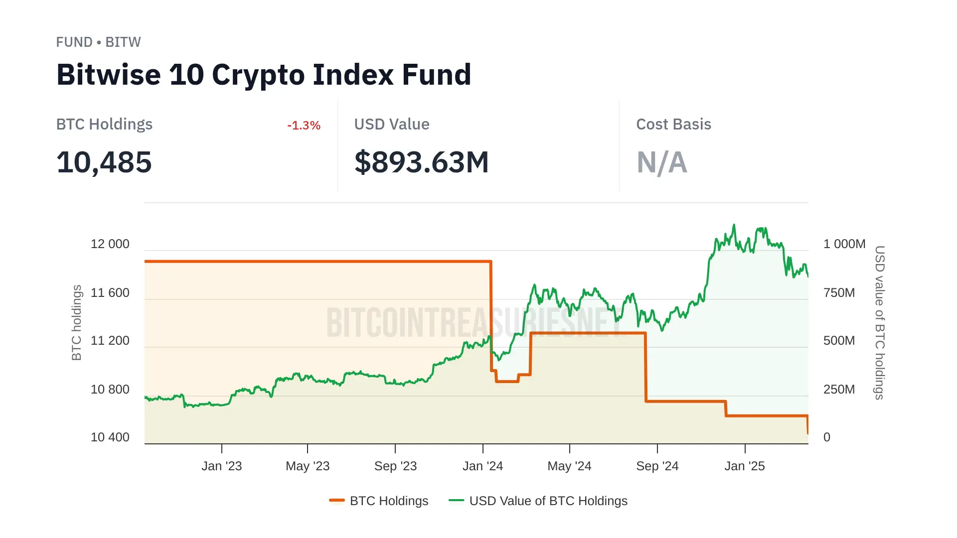Click the Jan '23 axis label
The image size is (957, 538).
(x=221, y=466)
